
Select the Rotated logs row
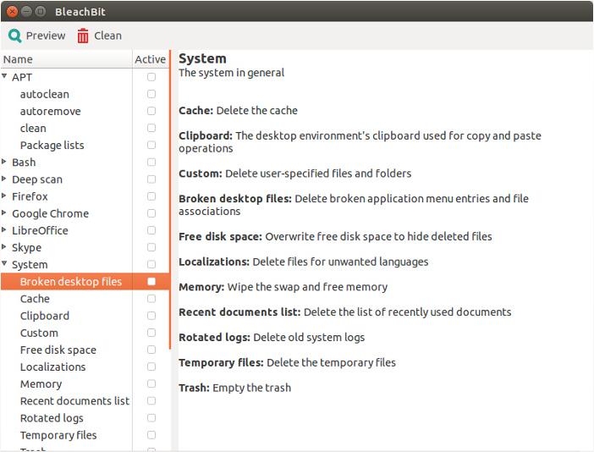pos(85,418)
